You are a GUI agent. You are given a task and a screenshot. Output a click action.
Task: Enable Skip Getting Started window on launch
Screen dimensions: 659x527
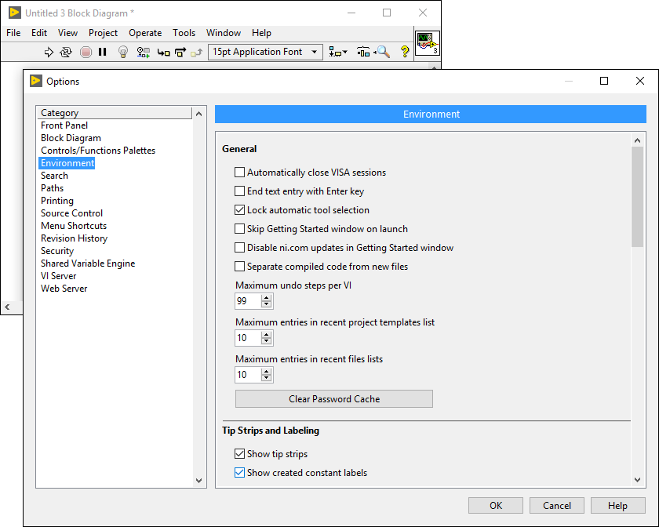[x=239, y=229]
